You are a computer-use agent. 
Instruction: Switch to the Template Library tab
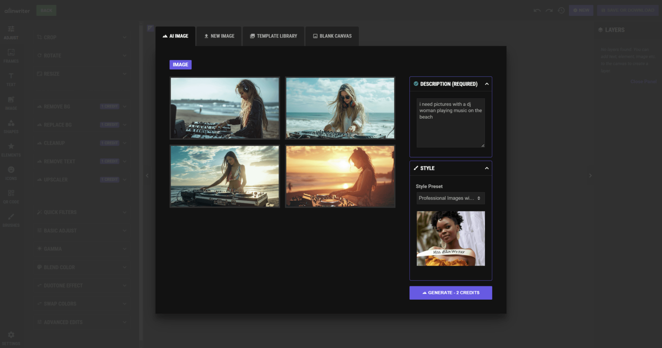pyautogui.click(x=274, y=36)
